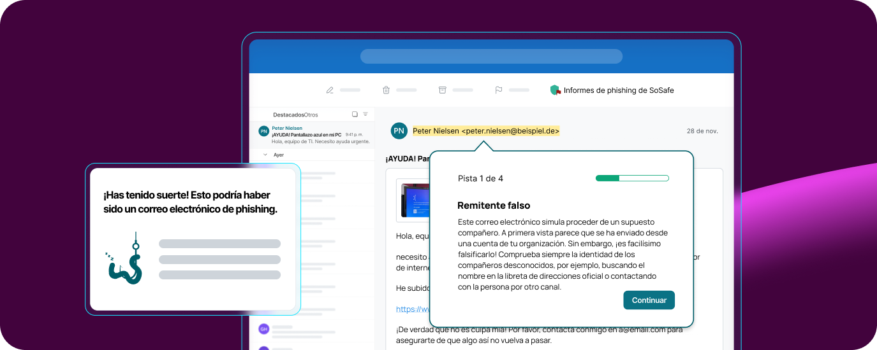Screen dimensions: 877x350
Task: Click 'Remitente falso' heading
Action: (x=494, y=206)
